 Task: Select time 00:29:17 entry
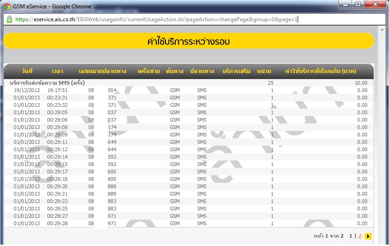[57, 172]
